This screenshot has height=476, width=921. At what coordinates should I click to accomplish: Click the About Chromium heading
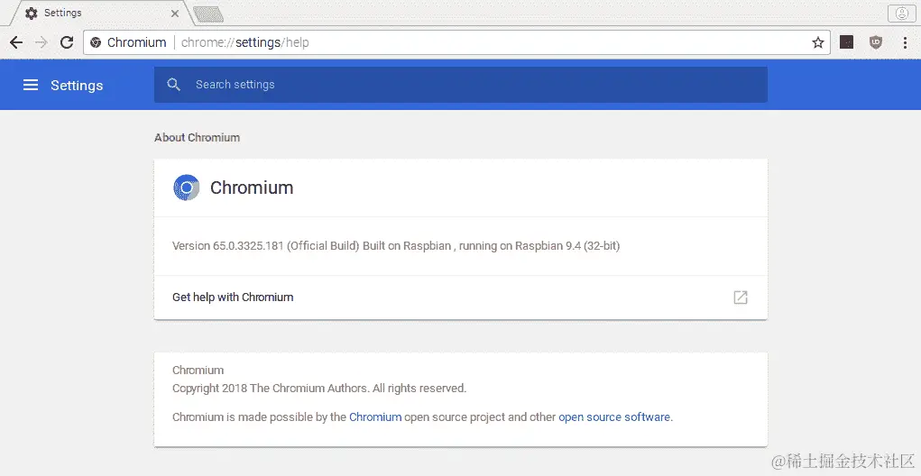click(197, 137)
